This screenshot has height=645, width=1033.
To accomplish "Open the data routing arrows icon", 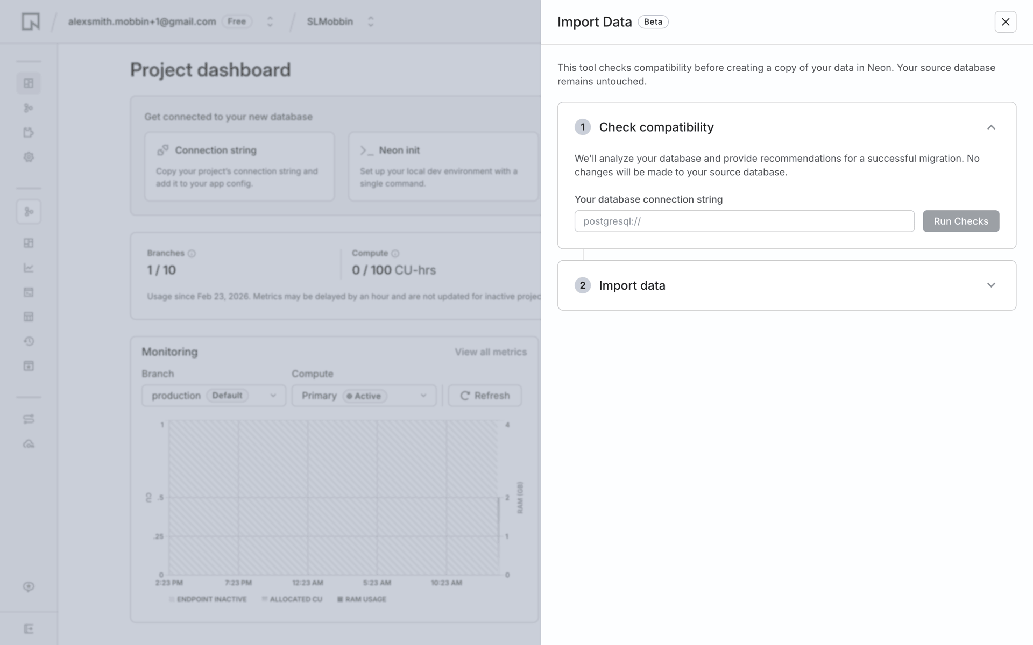I will coord(29,419).
